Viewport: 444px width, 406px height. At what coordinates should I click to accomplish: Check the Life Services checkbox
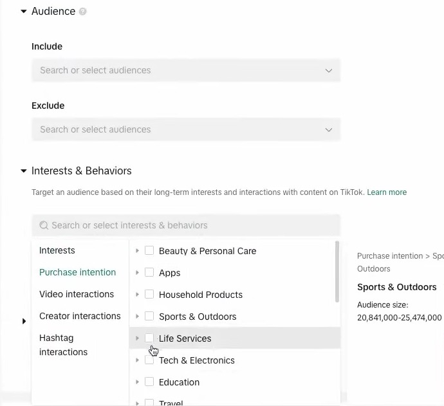pyautogui.click(x=149, y=338)
